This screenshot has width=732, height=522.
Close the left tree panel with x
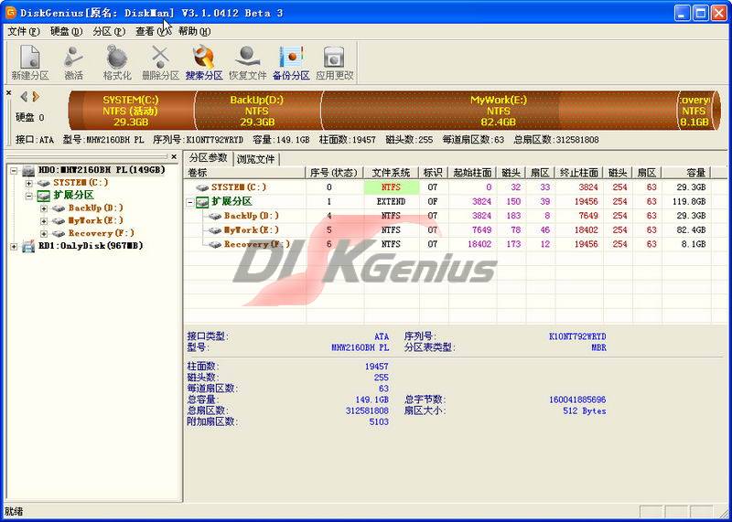pos(174,156)
